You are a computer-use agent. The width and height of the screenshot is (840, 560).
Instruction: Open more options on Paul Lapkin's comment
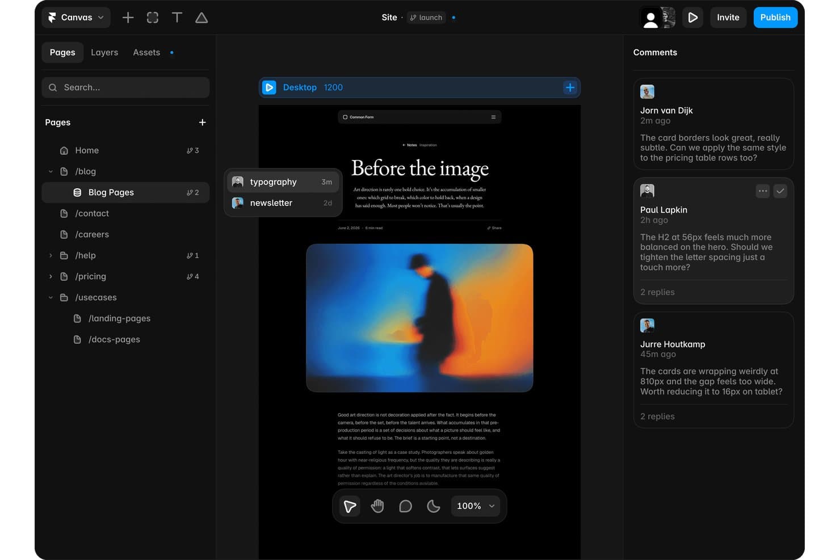(x=763, y=191)
